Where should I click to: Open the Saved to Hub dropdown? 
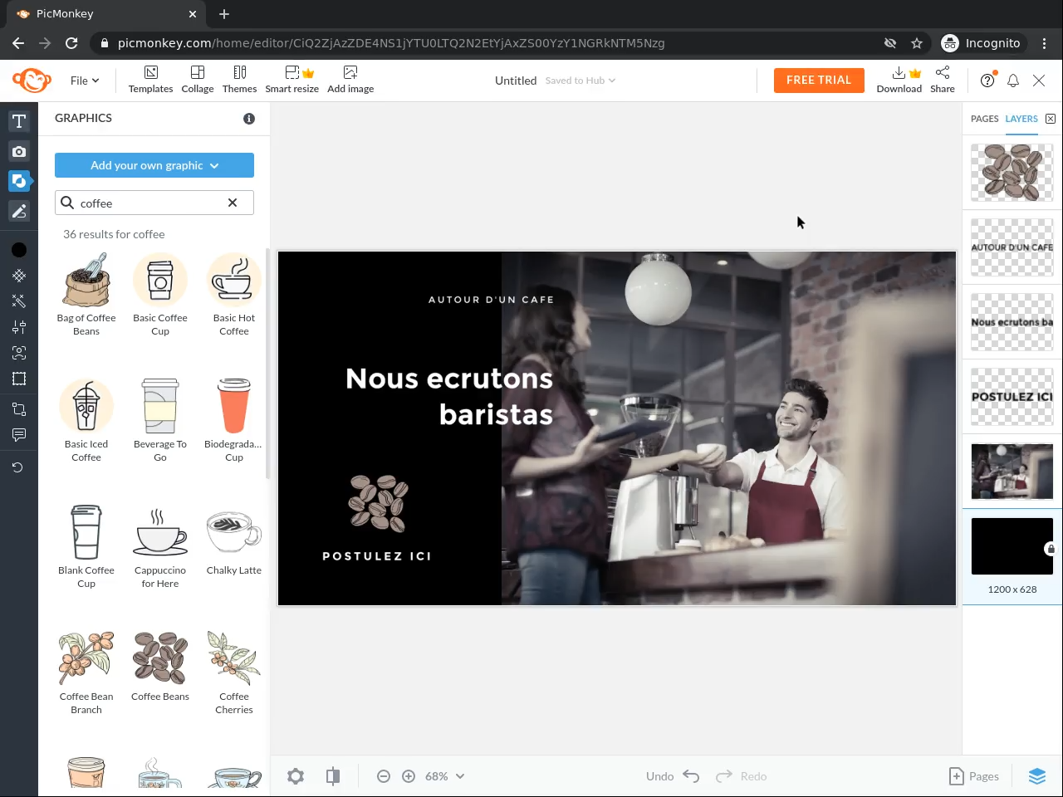point(580,81)
